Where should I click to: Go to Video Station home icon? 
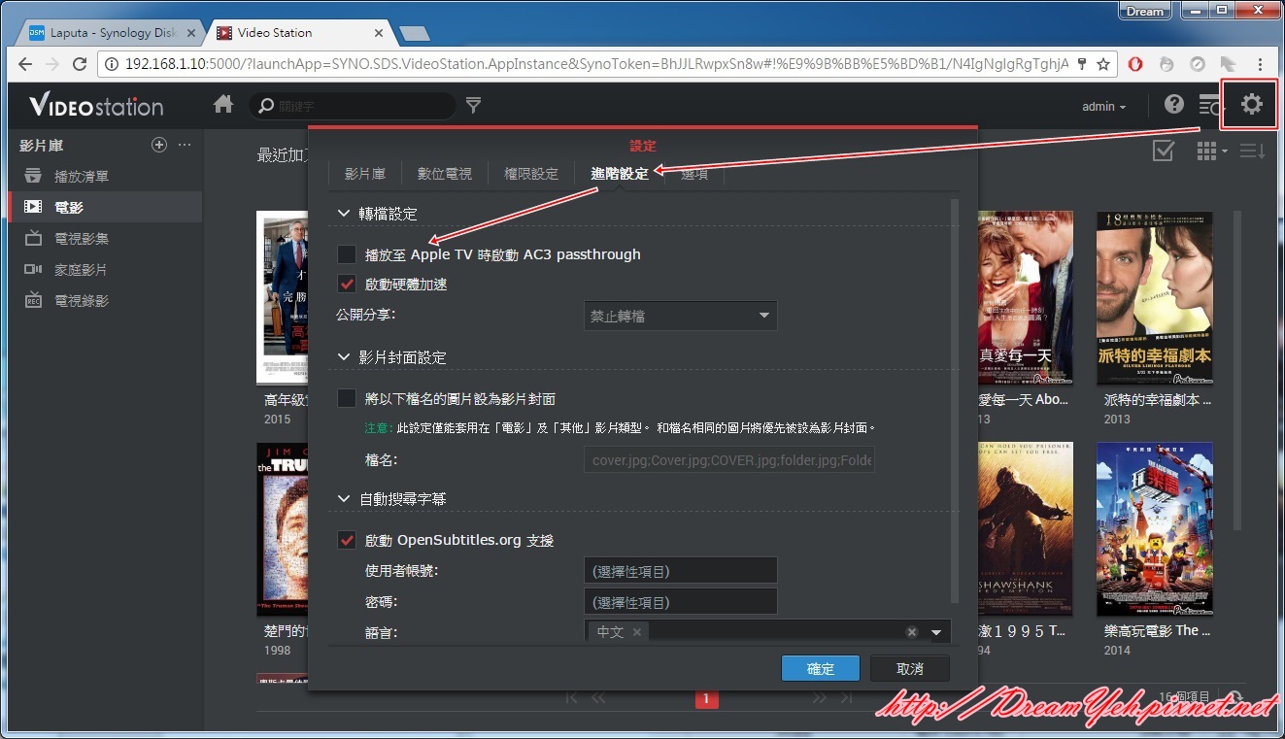pos(223,104)
